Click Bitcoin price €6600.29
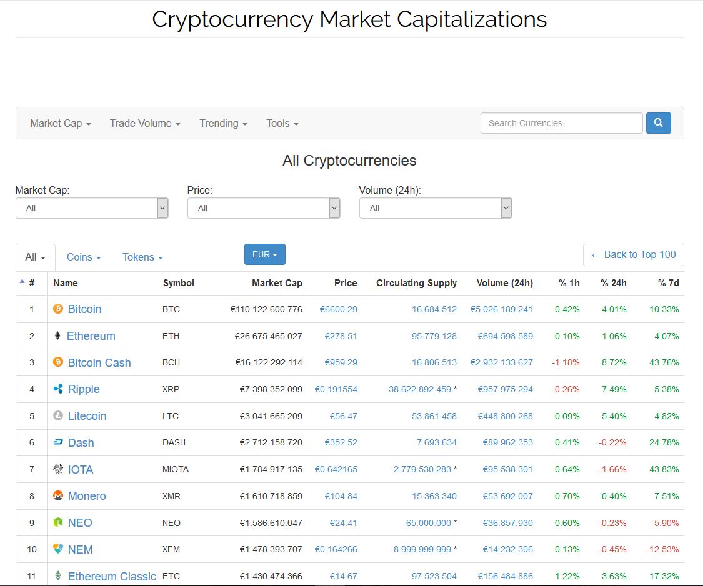 click(338, 309)
